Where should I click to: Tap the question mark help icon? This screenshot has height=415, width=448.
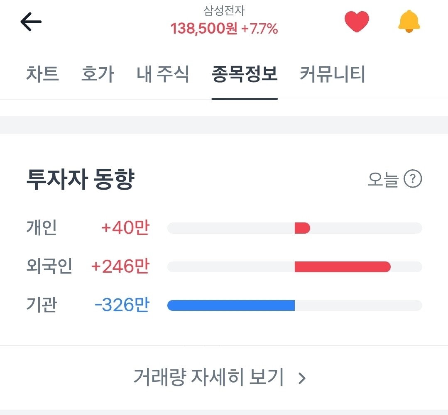click(413, 179)
